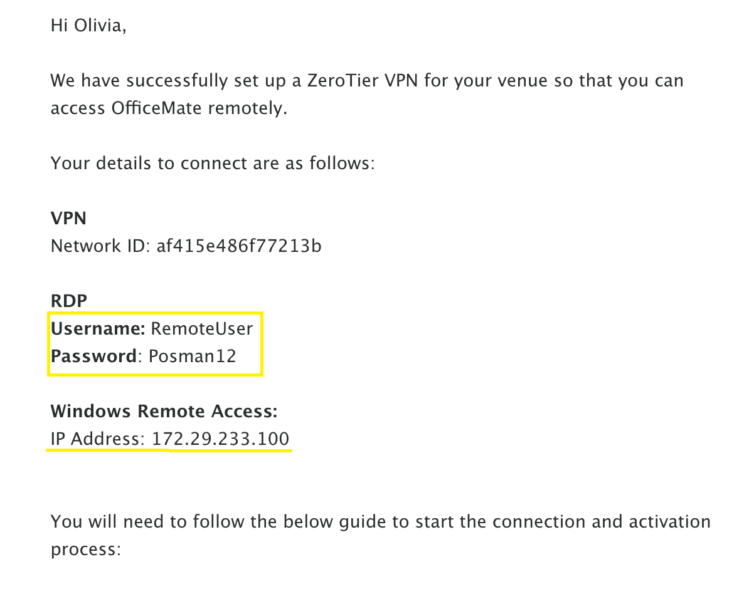The height and width of the screenshot is (589, 754).
Task: Click the greeting line 'Hi Olivia,'
Action: (x=88, y=27)
